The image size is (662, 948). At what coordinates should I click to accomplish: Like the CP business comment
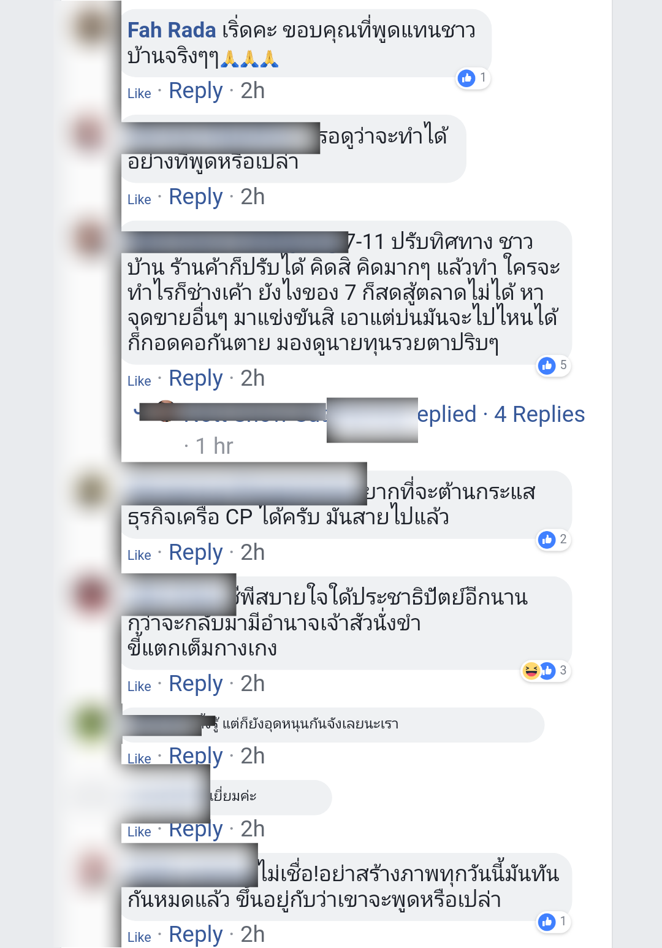tap(139, 555)
